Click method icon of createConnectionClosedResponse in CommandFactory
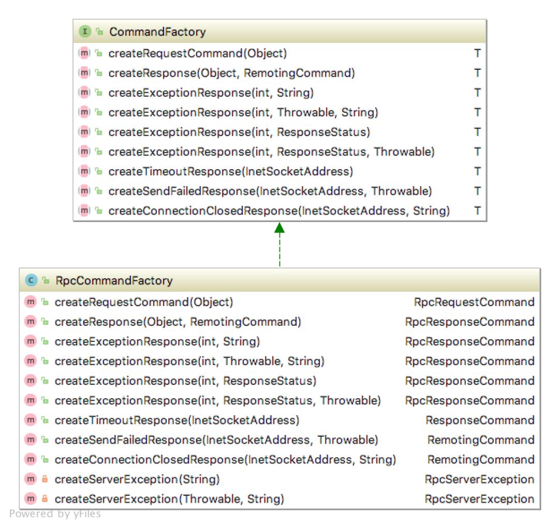The height and width of the screenshot is (528, 559). tap(84, 210)
